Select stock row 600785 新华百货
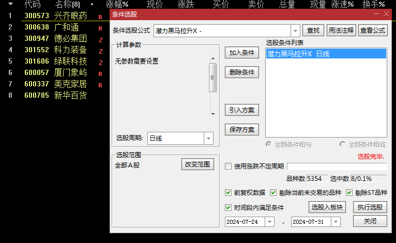The width and height of the screenshot is (396, 243). 55,95
